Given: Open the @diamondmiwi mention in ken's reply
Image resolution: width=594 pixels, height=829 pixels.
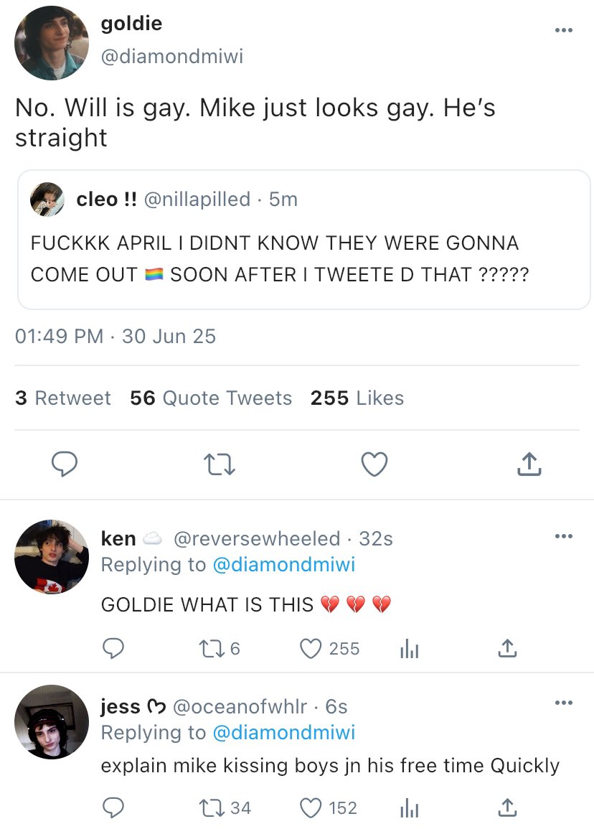Looking at the screenshot, I should pos(283,564).
